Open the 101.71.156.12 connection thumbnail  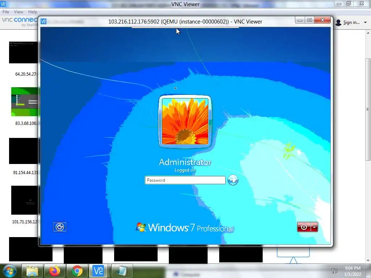tap(25, 200)
